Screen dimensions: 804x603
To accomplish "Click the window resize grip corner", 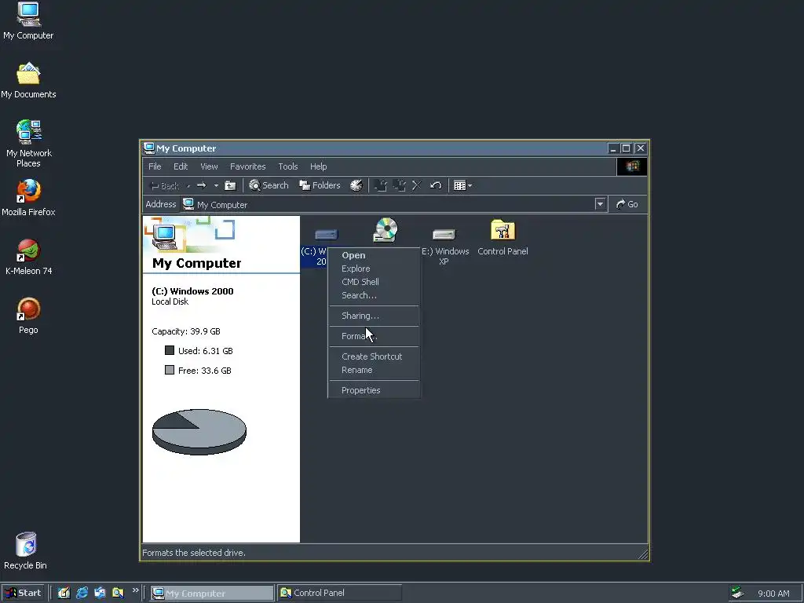I will click(x=643, y=554).
